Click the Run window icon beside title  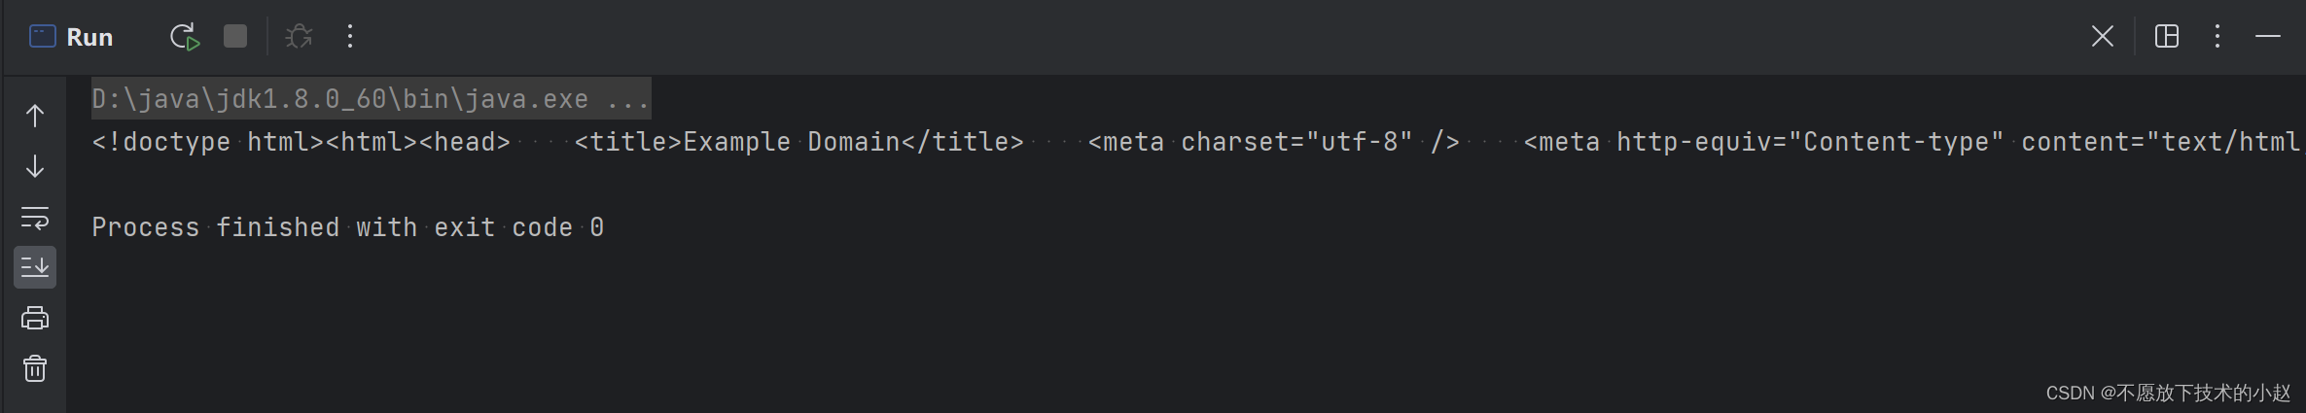pos(43,37)
